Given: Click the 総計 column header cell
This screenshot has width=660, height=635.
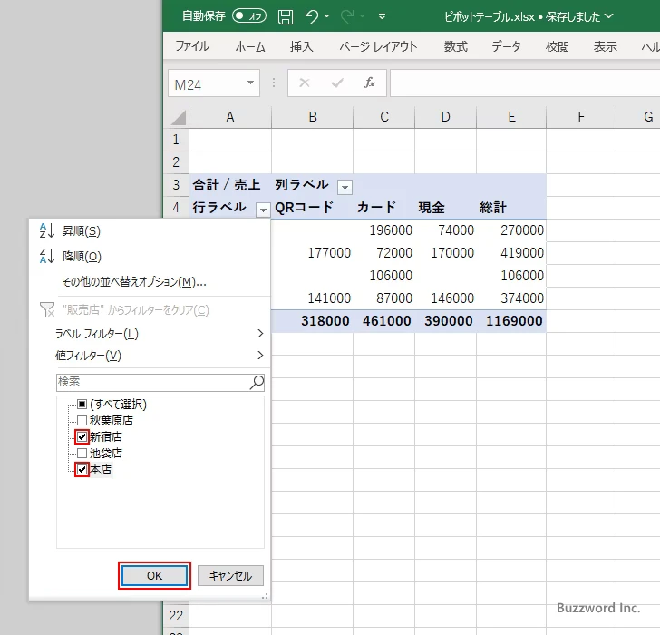Looking at the screenshot, I should pyautogui.click(x=511, y=208).
